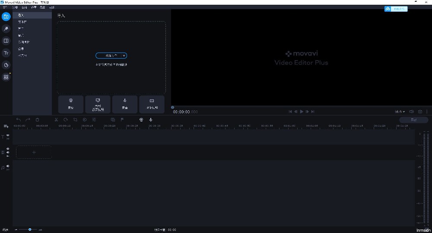Open the 设置 (Settings) menu
The width and height of the screenshot is (432, 233).
(34, 7)
